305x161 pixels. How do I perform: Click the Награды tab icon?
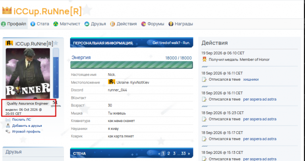[171, 24]
